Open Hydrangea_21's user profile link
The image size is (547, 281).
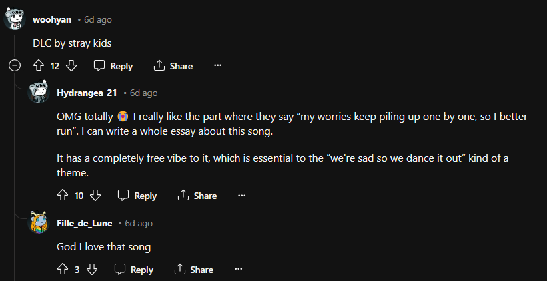(x=87, y=93)
